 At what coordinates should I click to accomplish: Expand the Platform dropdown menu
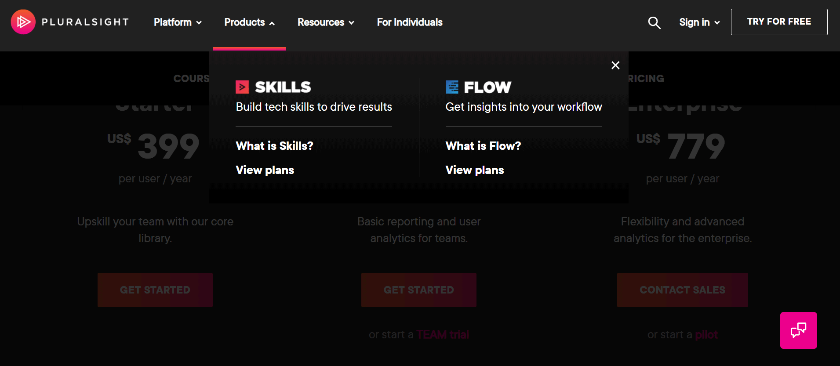[x=178, y=22]
